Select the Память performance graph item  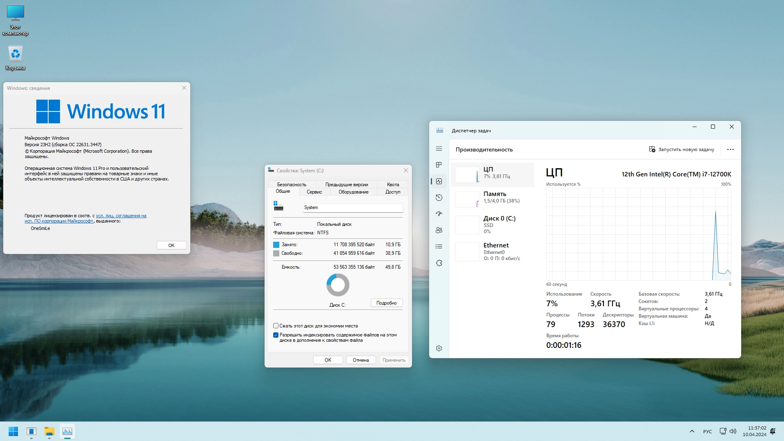click(492, 198)
